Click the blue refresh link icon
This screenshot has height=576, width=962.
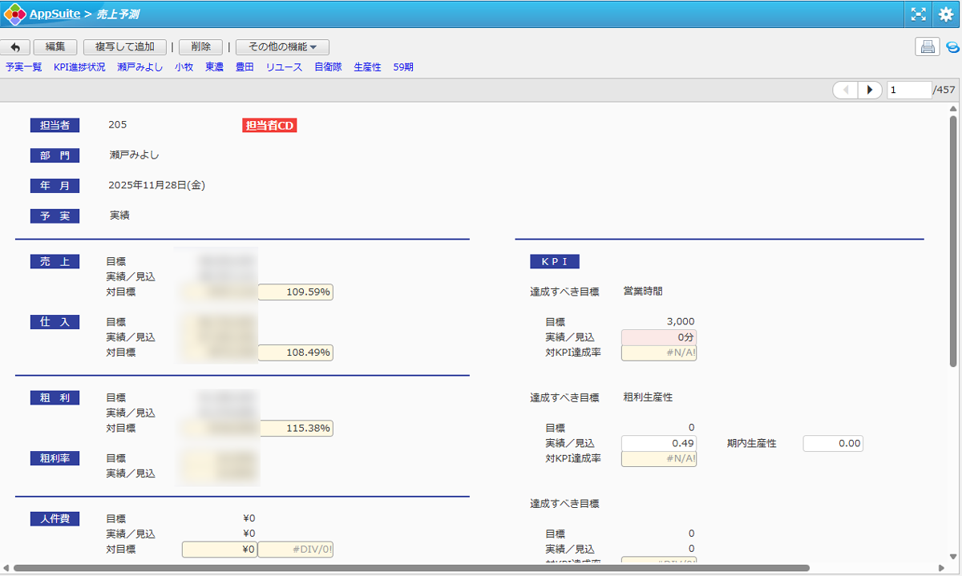[952, 47]
